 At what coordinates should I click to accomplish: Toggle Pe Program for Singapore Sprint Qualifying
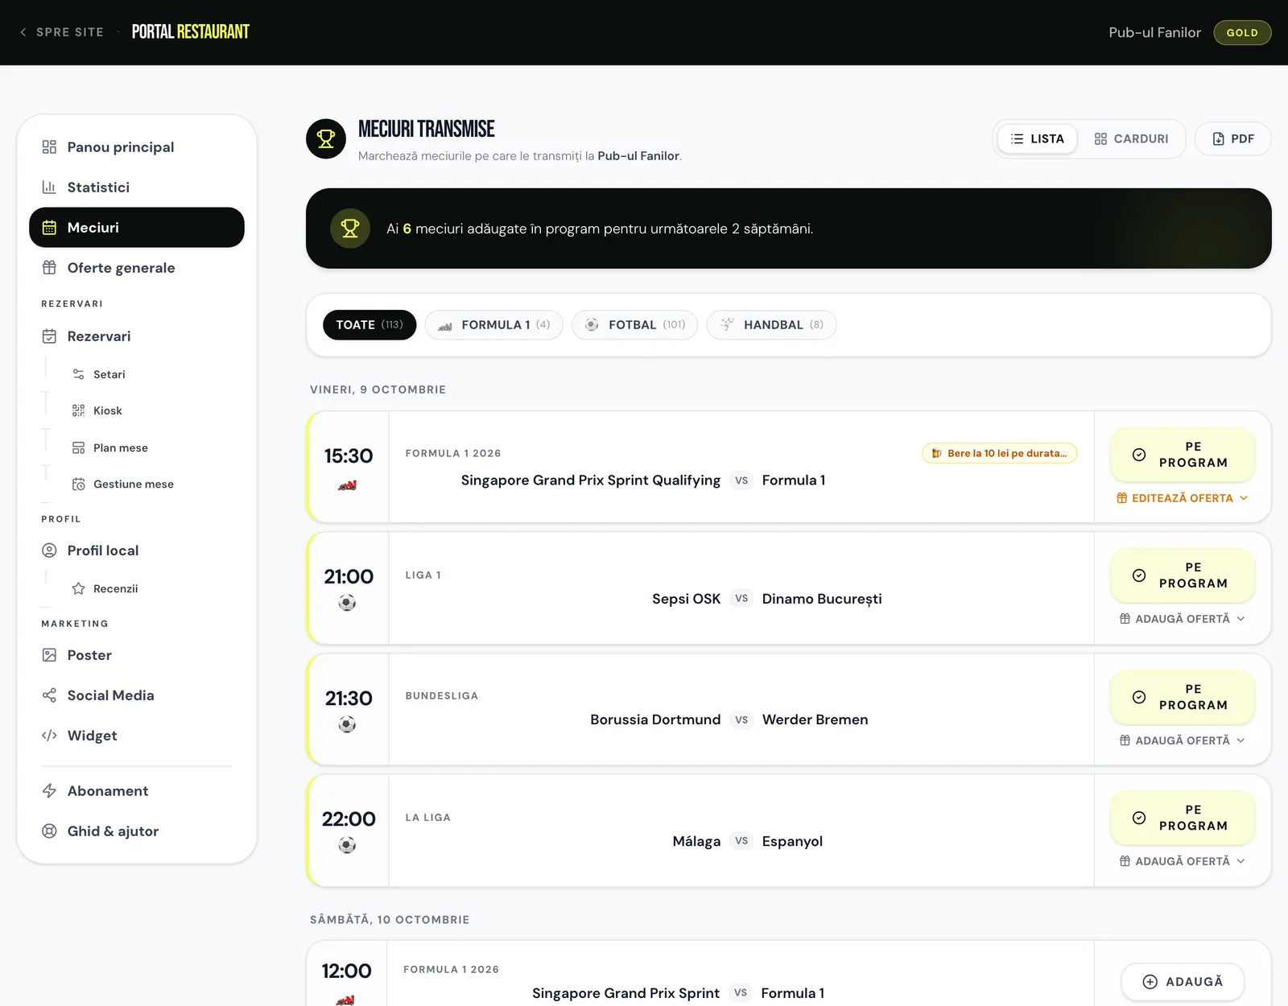pyautogui.click(x=1183, y=455)
